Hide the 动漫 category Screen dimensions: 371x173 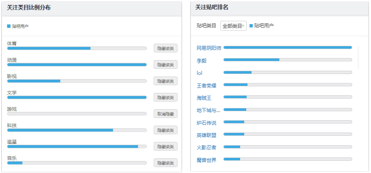click(165, 65)
